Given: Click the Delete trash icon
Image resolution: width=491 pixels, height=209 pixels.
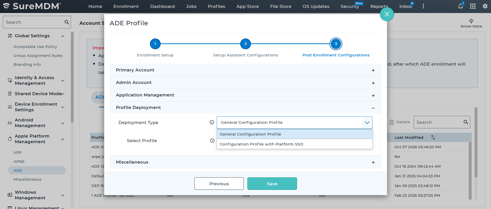Looking at the screenshot, I should pyautogui.click(x=391, y=122).
